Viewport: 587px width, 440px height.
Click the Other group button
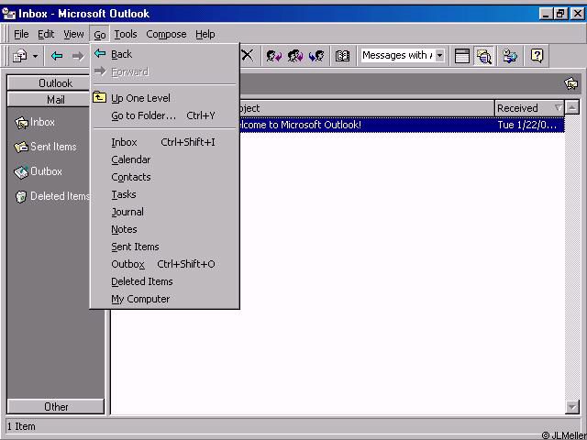(56, 407)
